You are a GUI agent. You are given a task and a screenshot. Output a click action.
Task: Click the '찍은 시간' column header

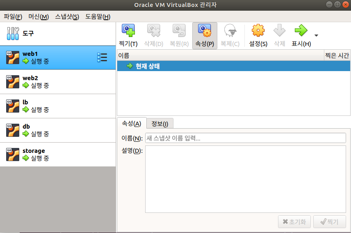pos(337,55)
